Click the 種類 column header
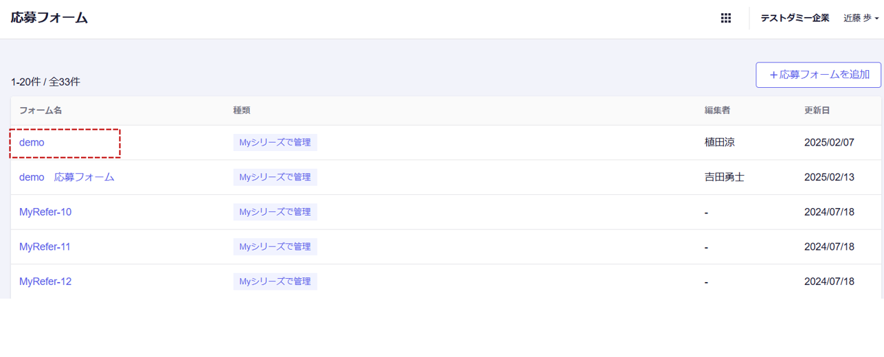The height and width of the screenshot is (357, 884). [242, 111]
